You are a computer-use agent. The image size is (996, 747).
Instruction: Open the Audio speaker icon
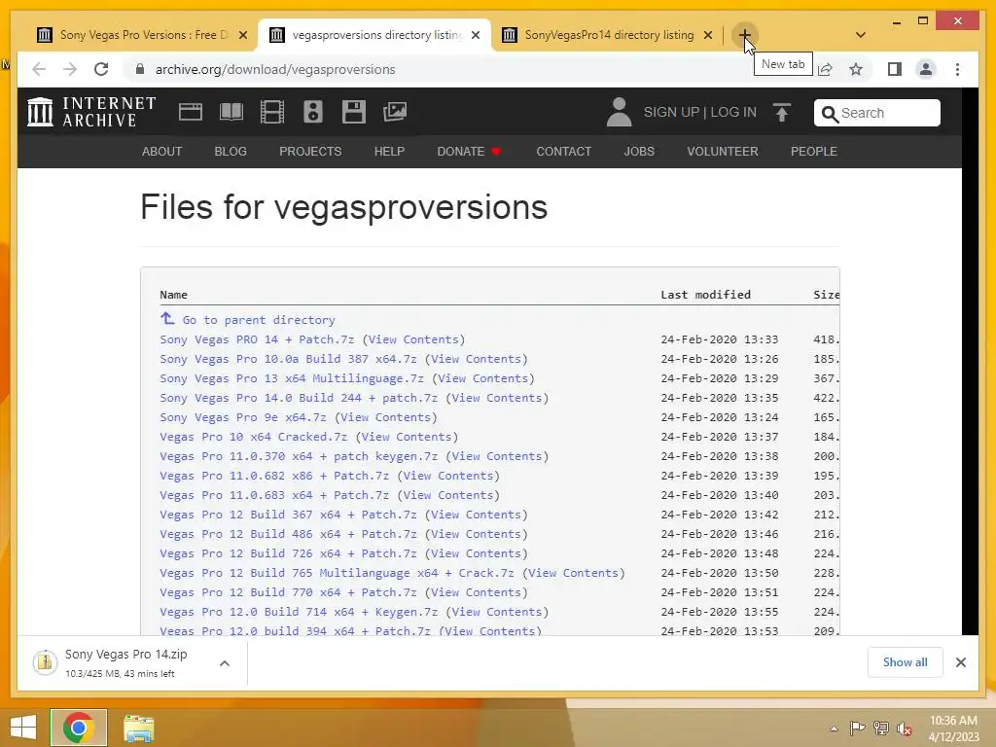312,112
